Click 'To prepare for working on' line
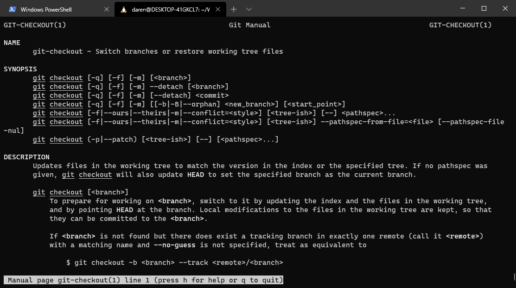 (268, 201)
